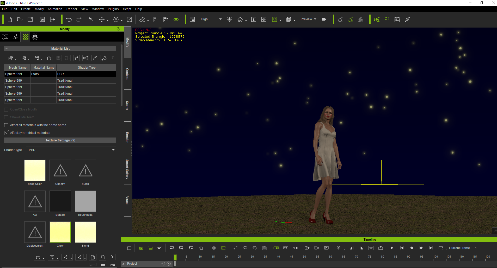Toggle Affect symmetrical materials checkbox
This screenshot has width=497, height=268.
[6, 133]
